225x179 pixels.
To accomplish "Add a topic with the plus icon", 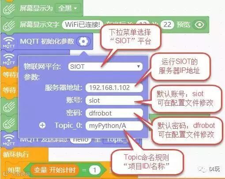I will [42, 125].
